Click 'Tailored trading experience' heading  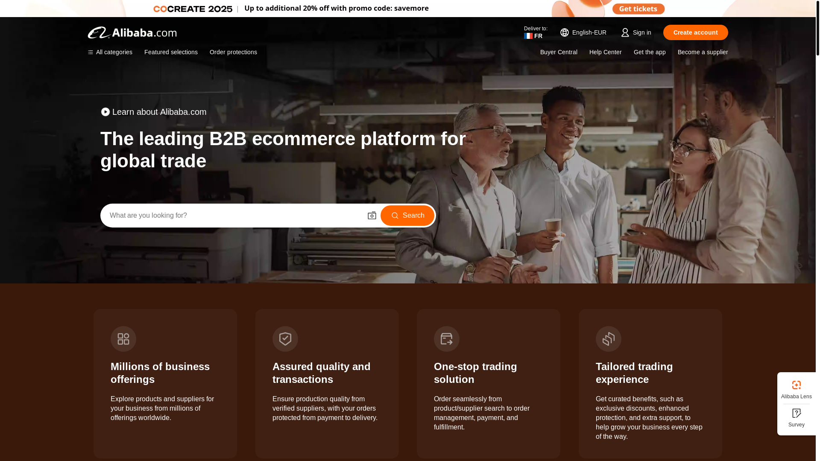tap(634, 373)
